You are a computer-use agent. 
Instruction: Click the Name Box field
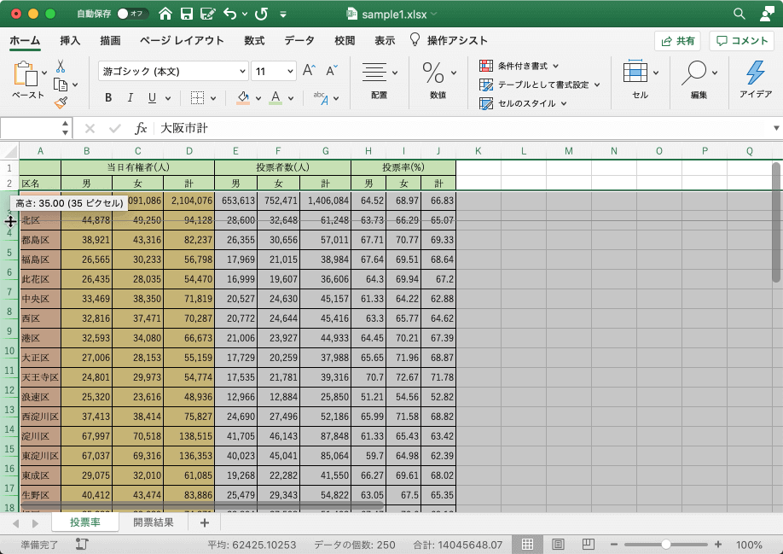point(31,128)
